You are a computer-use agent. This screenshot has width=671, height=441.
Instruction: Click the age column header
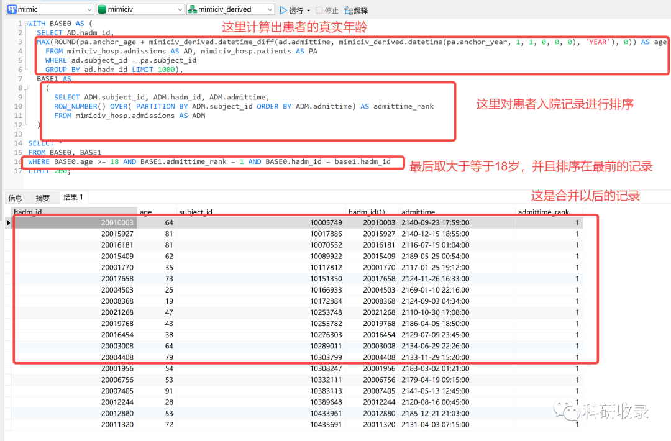pos(157,212)
